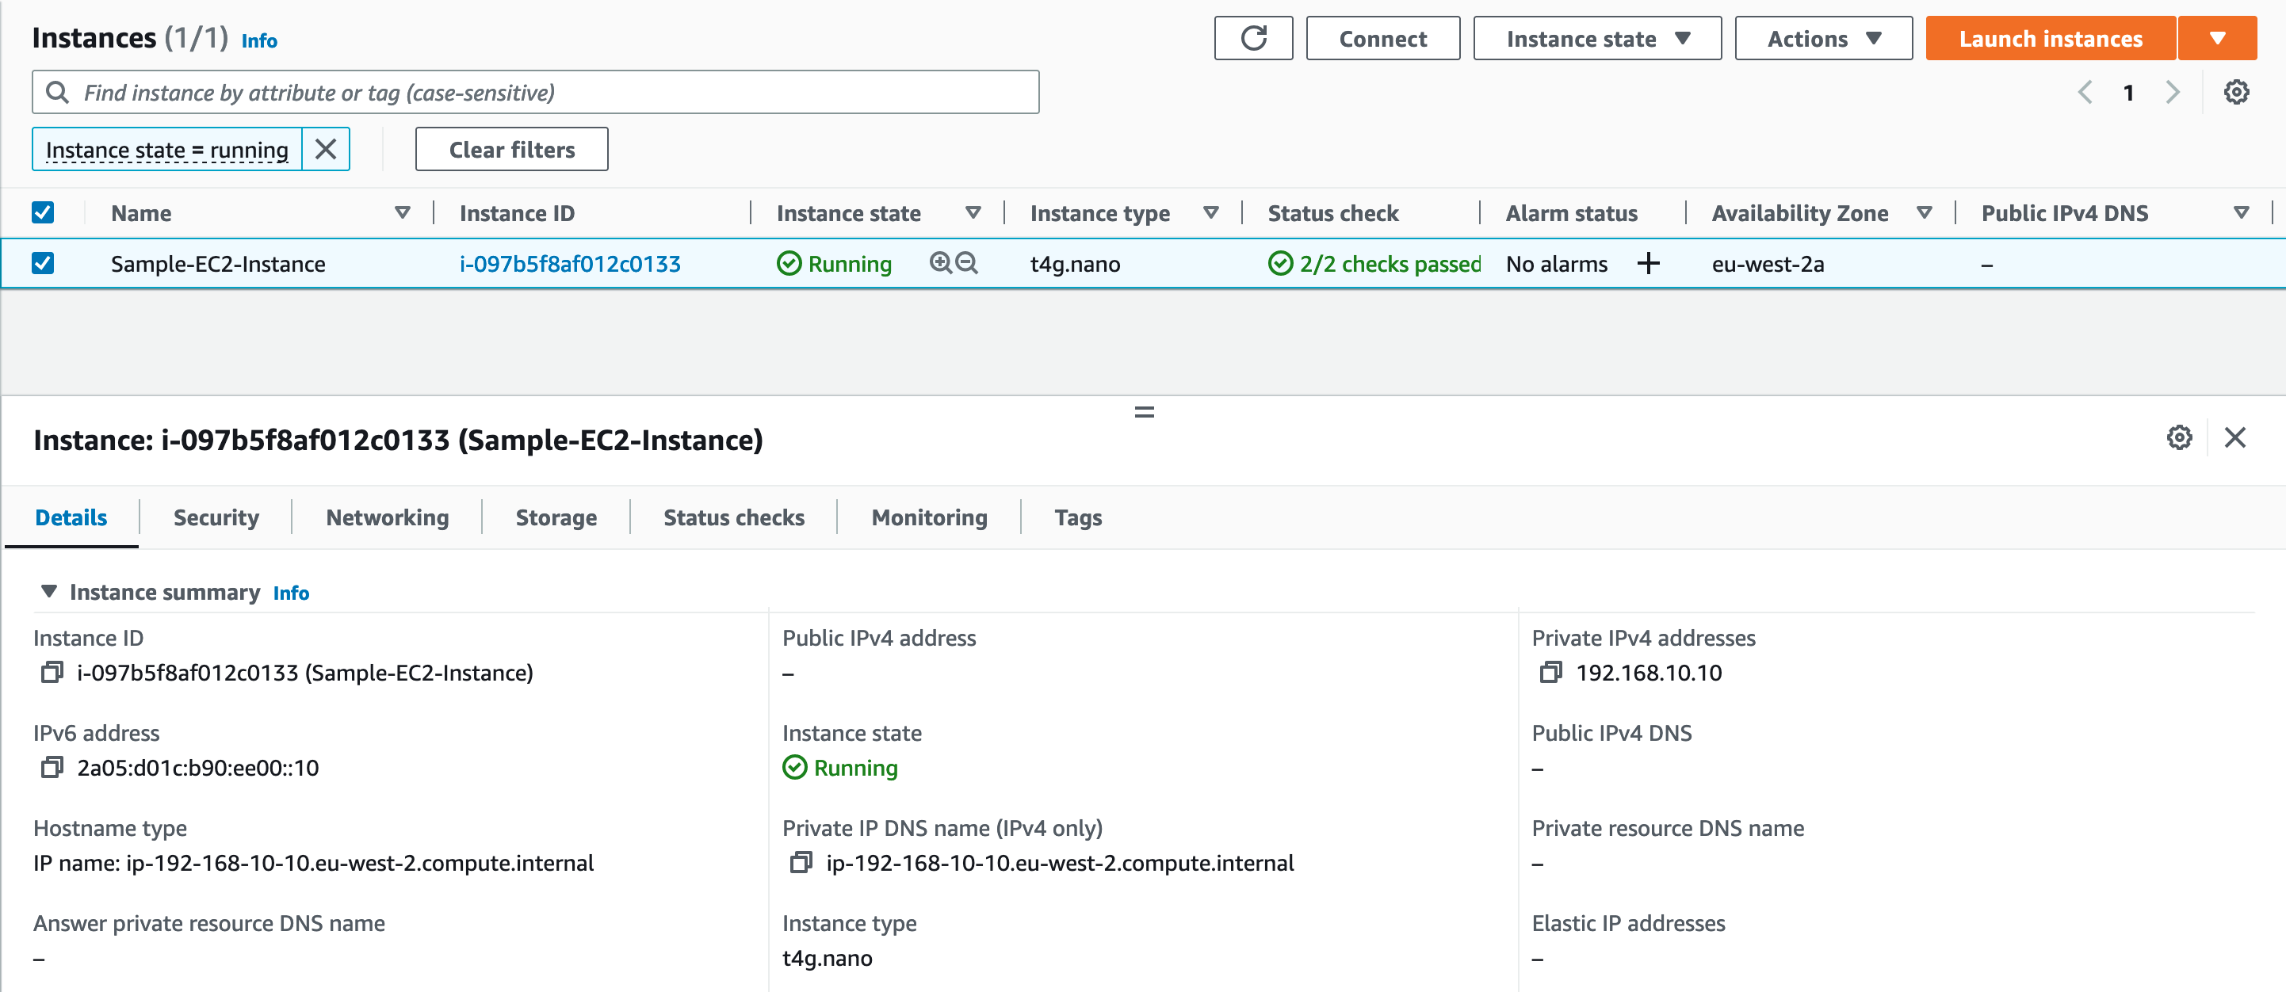The height and width of the screenshot is (992, 2286).
Task: Click the Connect button
Action: [1382, 38]
